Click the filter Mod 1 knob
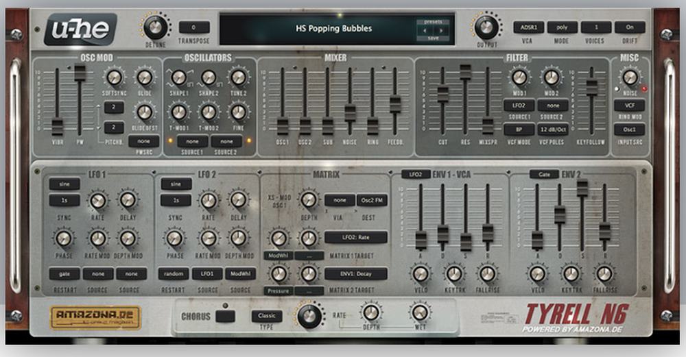Screen dimensions: 686x357 (519, 77)
